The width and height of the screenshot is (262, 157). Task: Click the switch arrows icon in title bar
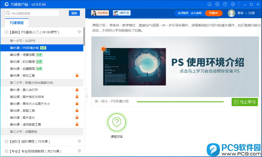[217, 4]
